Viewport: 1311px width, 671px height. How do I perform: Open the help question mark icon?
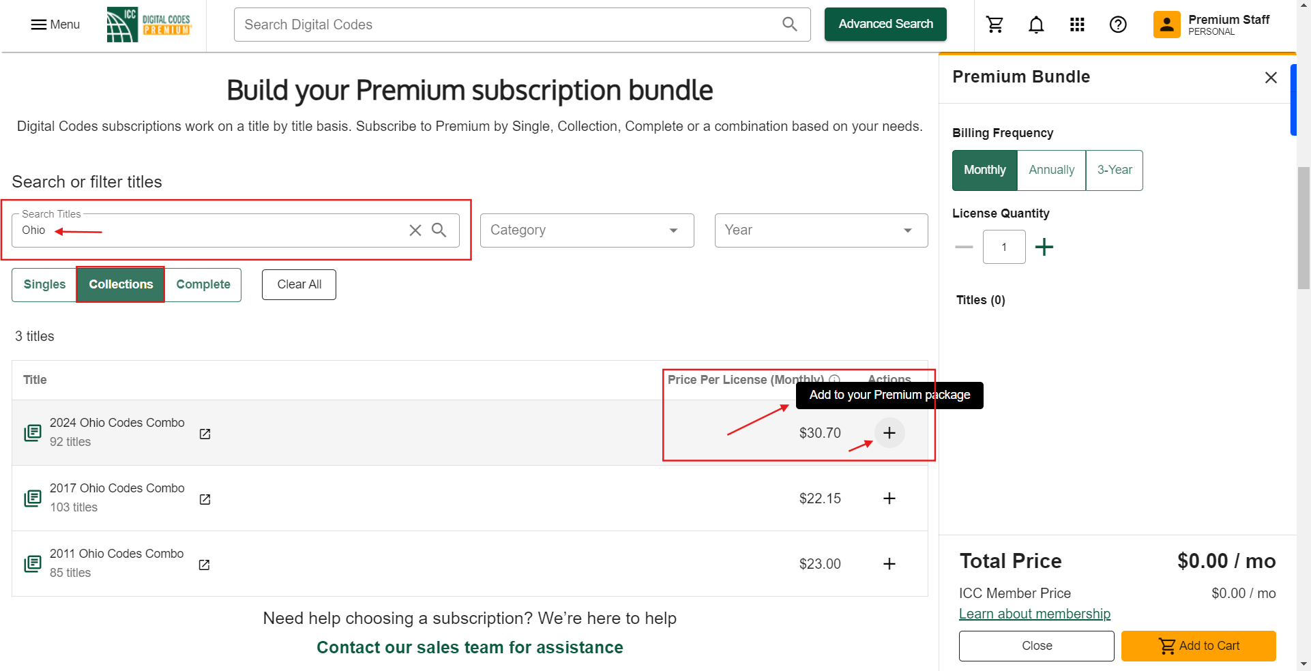pos(1118,25)
